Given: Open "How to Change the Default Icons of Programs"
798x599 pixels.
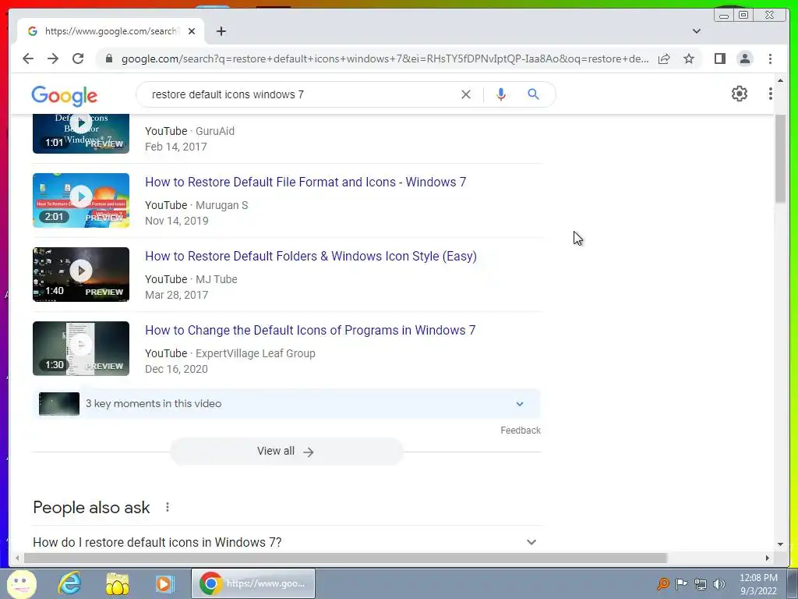Looking at the screenshot, I should point(310,330).
